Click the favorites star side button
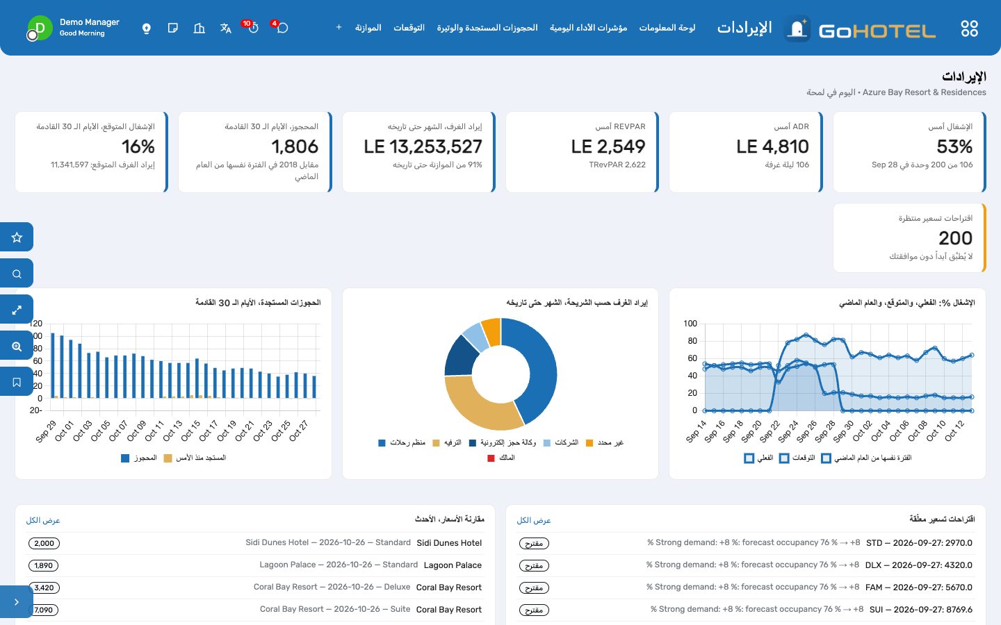 (x=17, y=237)
